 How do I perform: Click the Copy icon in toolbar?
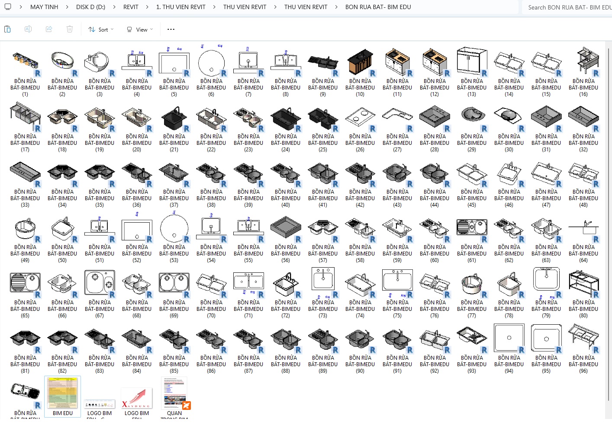click(x=7, y=29)
